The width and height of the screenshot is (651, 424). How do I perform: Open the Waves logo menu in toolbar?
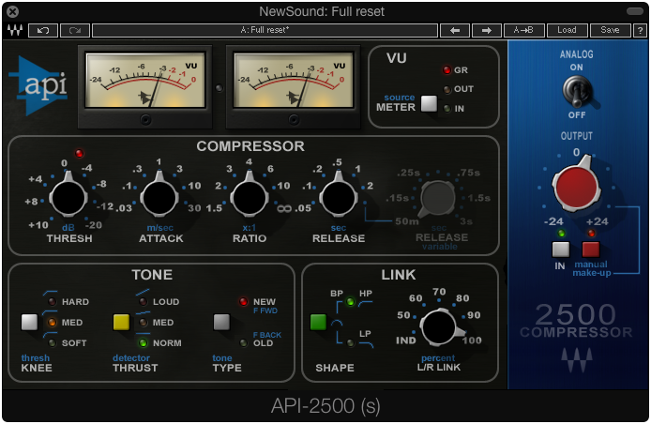pos(15,30)
